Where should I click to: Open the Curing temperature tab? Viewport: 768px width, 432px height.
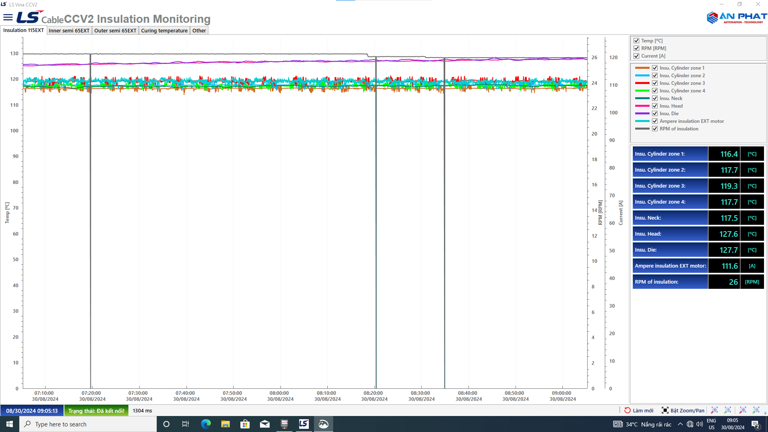point(164,30)
